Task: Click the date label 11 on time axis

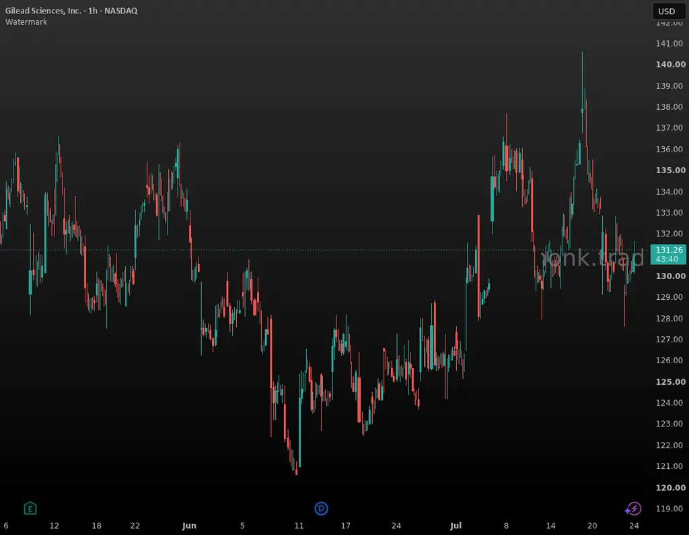Action: pyautogui.click(x=299, y=526)
